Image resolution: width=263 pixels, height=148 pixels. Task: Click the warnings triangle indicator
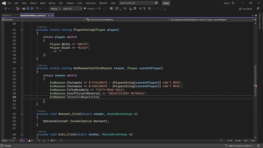point(30,141)
